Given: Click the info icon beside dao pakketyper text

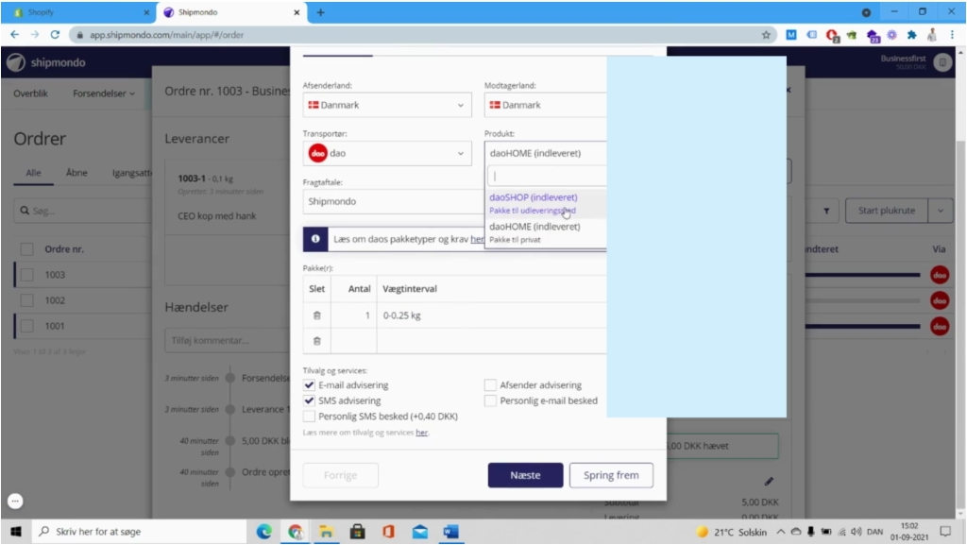Looking at the screenshot, I should click(315, 239).
